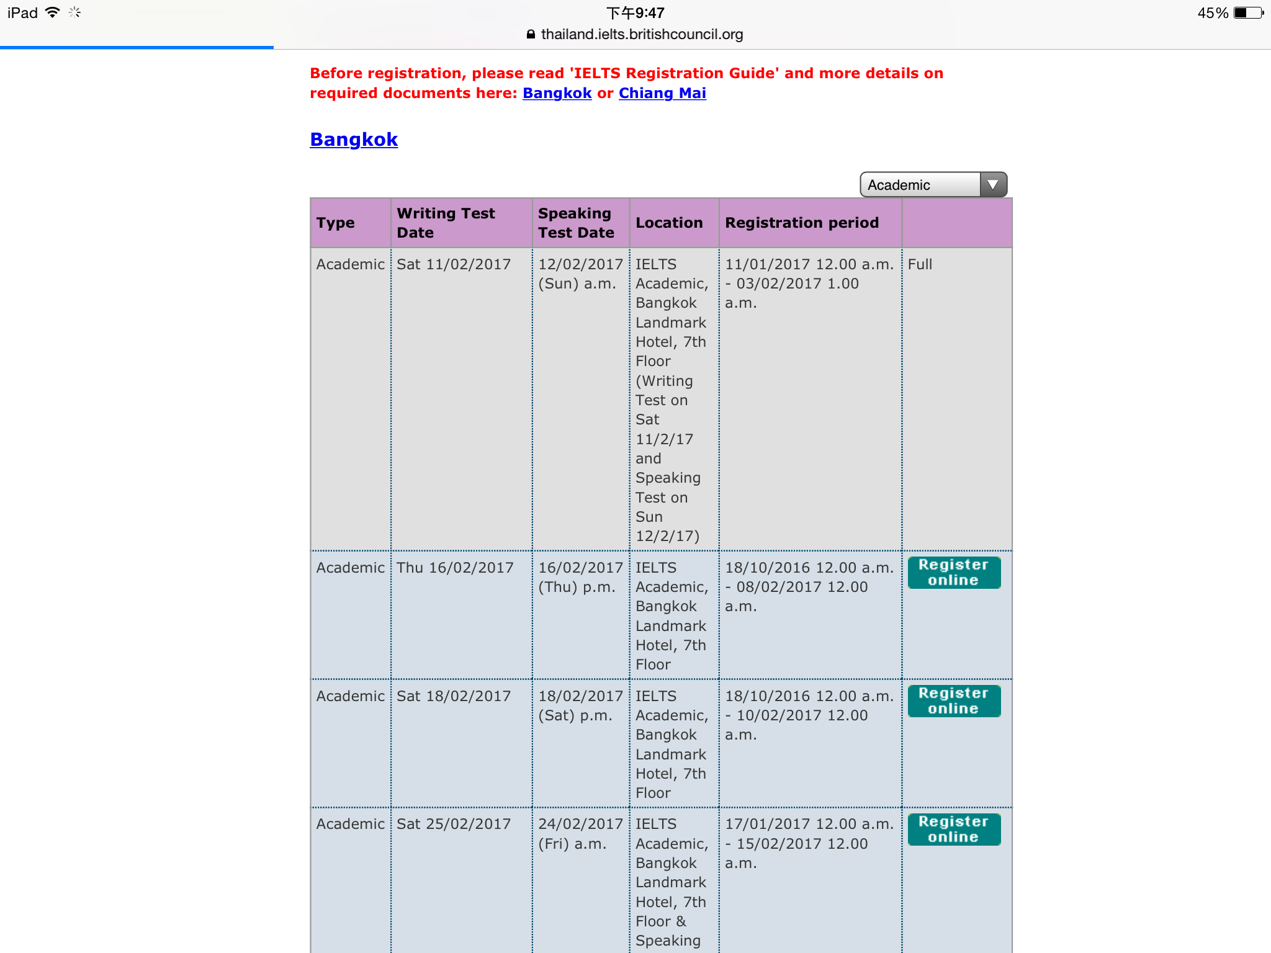The height and width of the screenshot is (953, 1271).
Task: Tap the Speaking Test Date column header
Action: pyautogui.click(x=576, y=223)
